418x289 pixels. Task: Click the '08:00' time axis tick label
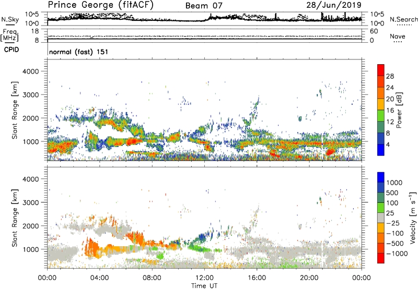point(152,278)
